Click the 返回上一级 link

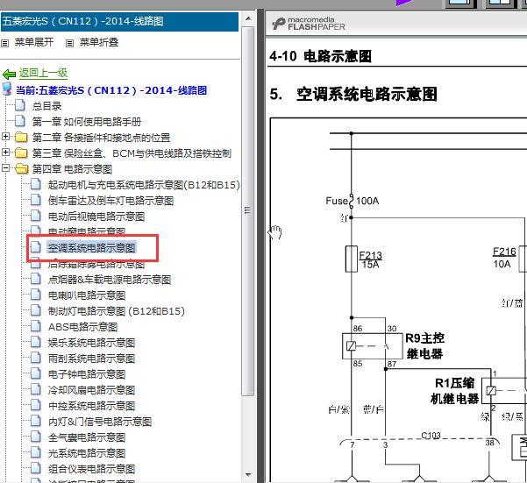point(43,73)
